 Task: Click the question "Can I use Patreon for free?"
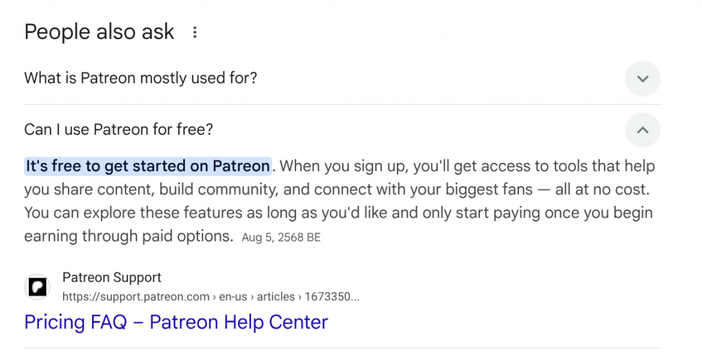[x=119, y=129]
